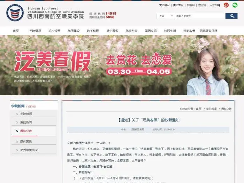Expand the 全部 search category dropdown
The height and width of the screenshot is (183, 244).
coord(166,16)
